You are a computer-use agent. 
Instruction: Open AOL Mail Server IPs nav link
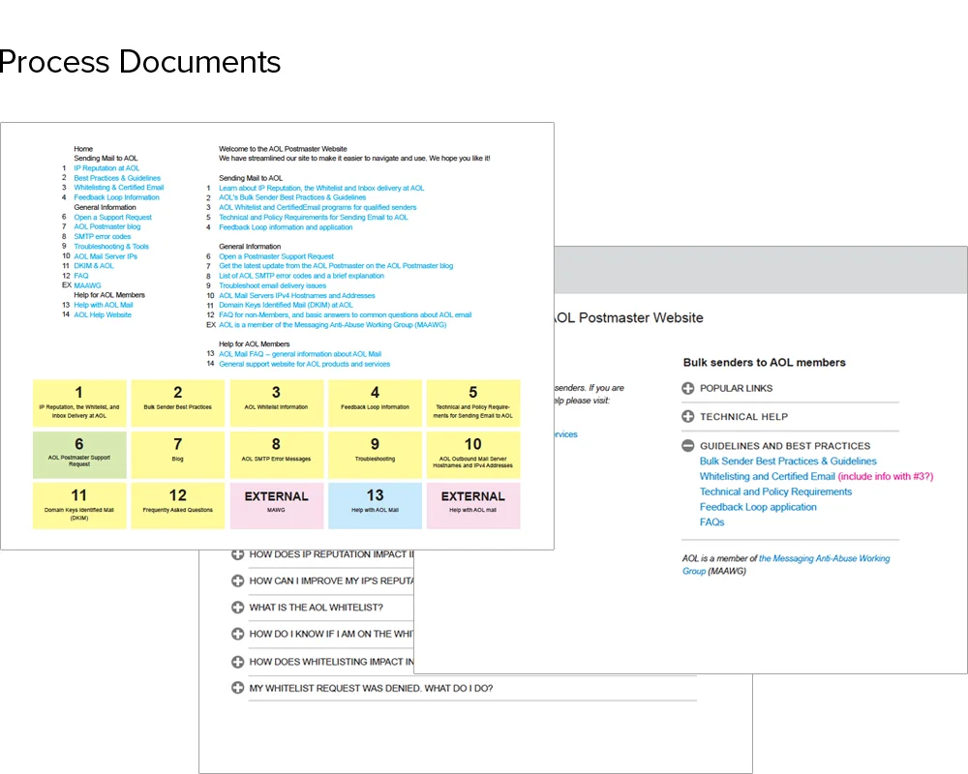click(x=106, y=256)
